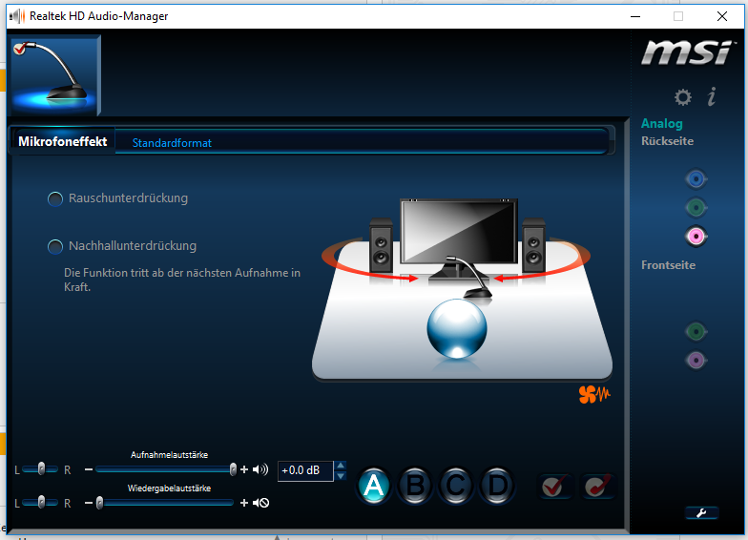Unmute the playback volume speaker icon
This screenshot has height=540, width=748.
coord(261,503)
